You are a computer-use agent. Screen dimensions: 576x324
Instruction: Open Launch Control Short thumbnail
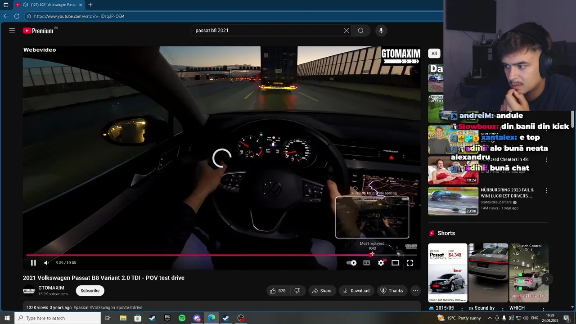pos(529,273)
